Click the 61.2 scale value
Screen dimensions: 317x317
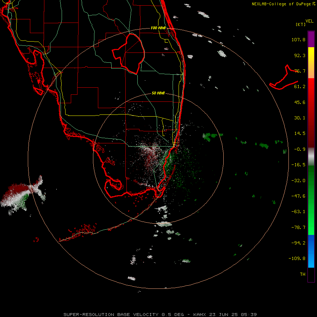pos(300,87)
